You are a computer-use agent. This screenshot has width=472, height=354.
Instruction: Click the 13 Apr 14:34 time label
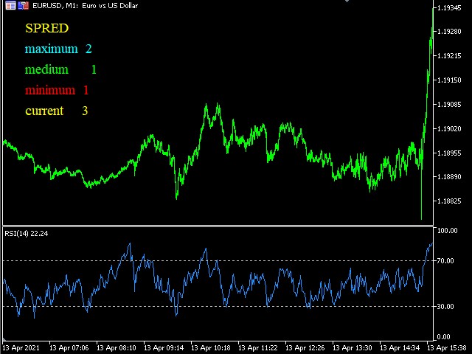click(x=400, y=348)
